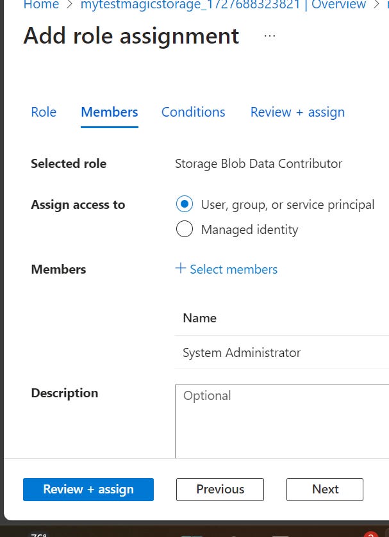Switch to the Review + assign tab
This screenshot has height=537, width=389.
[x=297, y=112]
